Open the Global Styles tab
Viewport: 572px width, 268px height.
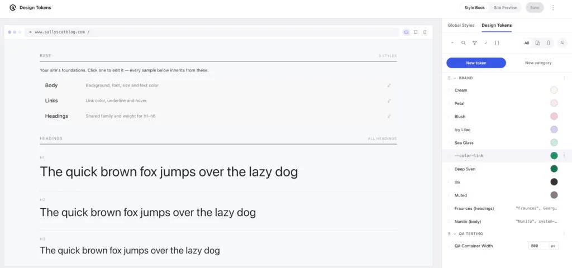pos(461,26)
